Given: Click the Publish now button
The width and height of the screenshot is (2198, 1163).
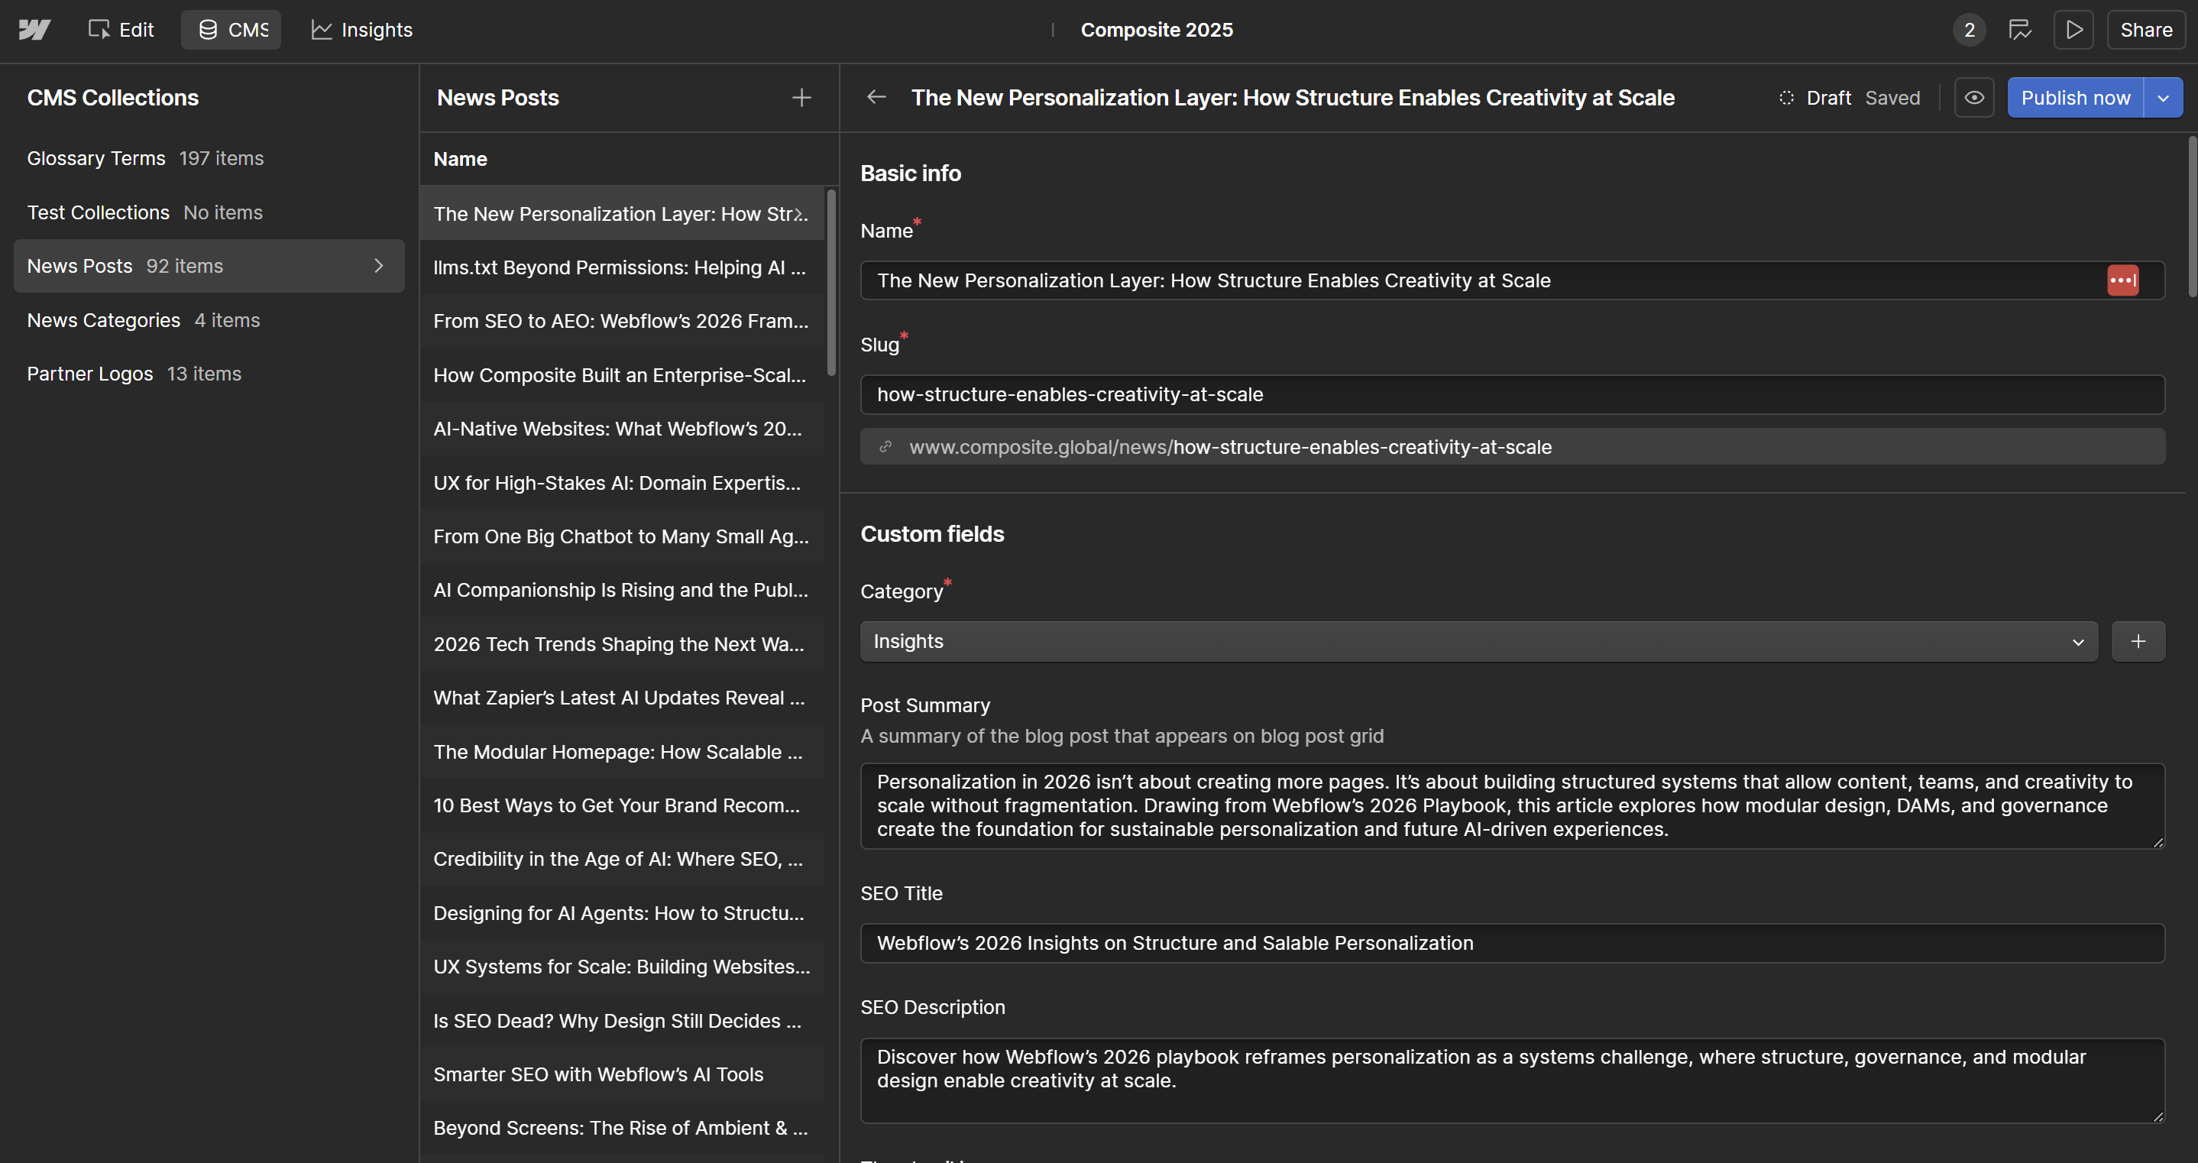Looking at the screenshot, I should [2074, 96].
